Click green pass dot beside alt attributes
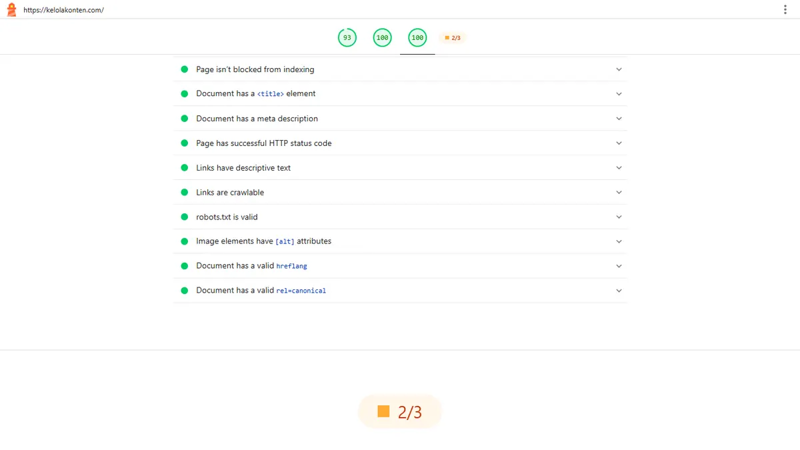The image size is (800, 450). tap(185, 241)
